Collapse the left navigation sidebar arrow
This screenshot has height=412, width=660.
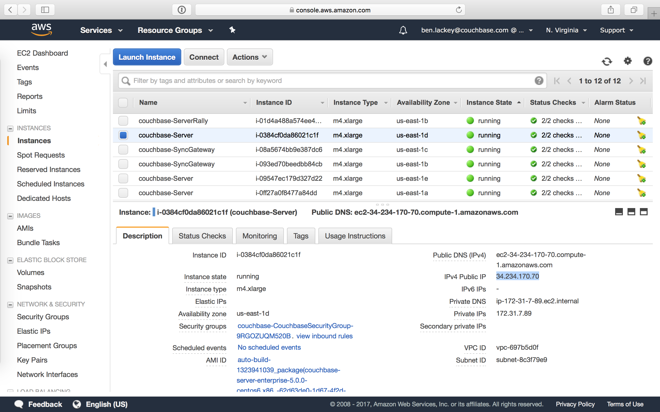tap(105, 64)
